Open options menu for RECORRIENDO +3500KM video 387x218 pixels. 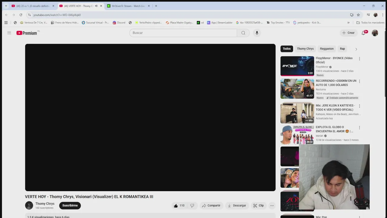coord(359,81)
